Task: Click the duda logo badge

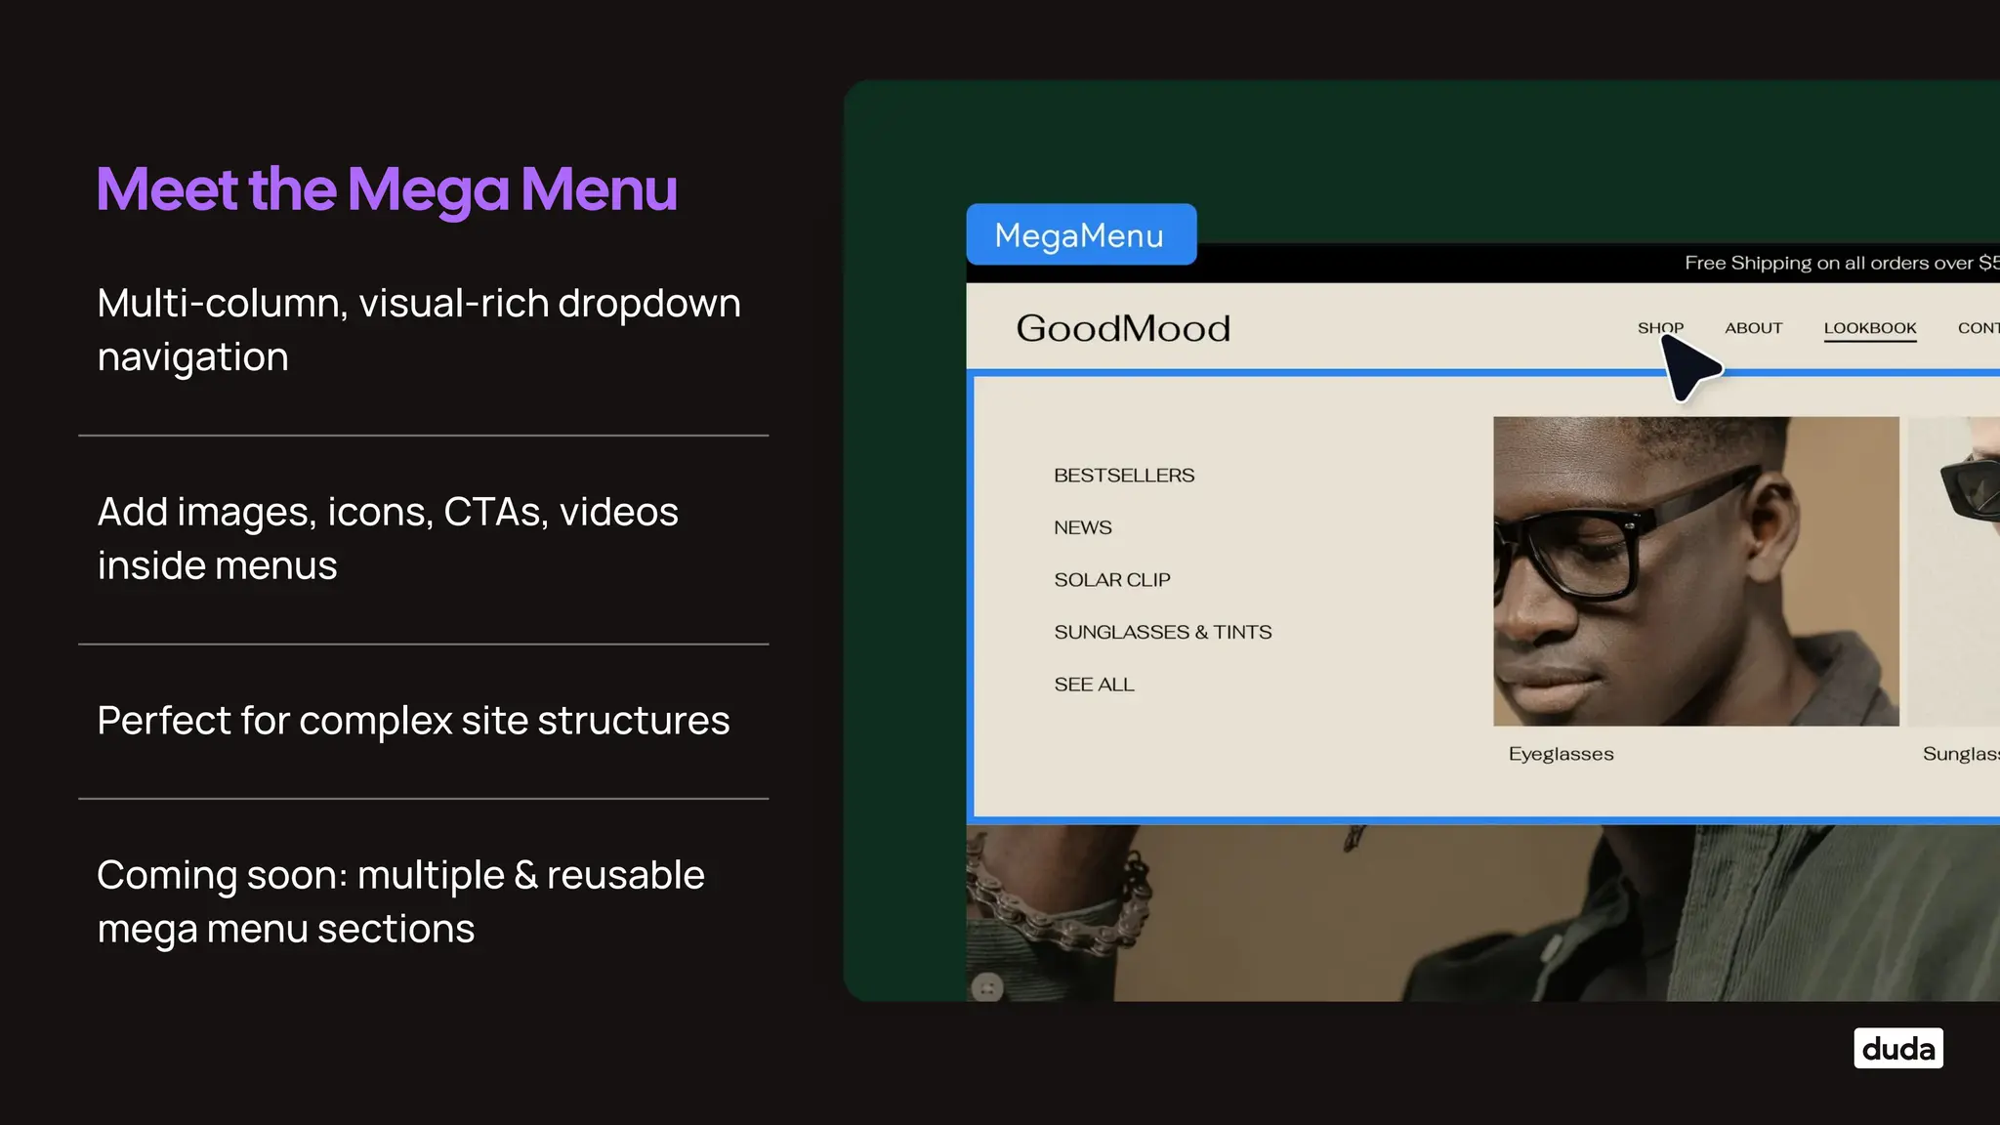Action: [1897, 1048]
